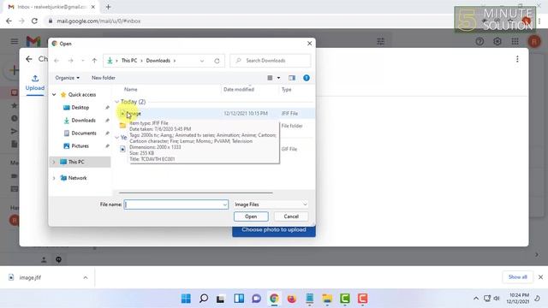The height and width of the screenshot is (308, 548).
Task: Go back in the Open dialog
Action: (57, 61)
